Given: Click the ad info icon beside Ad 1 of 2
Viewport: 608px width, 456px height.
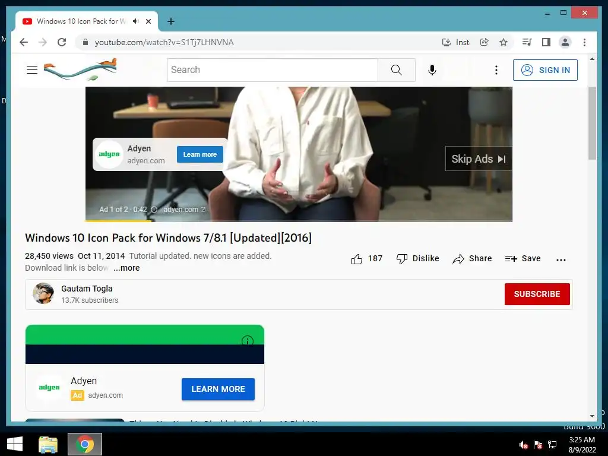Looking at the screenshot, I should 154,210.
